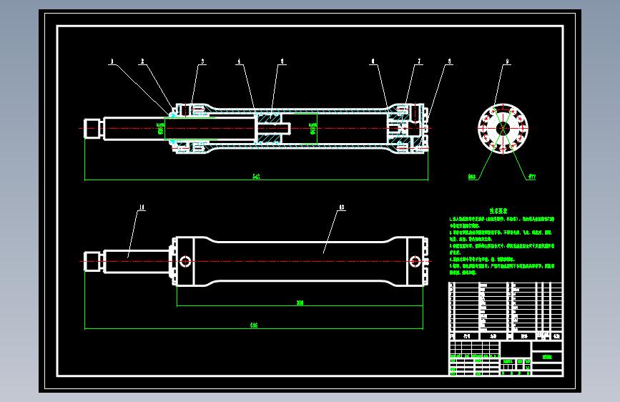Select callout number 11 on lower view
The width and height of the screenshot is (620, 402).
click(142, 207)
